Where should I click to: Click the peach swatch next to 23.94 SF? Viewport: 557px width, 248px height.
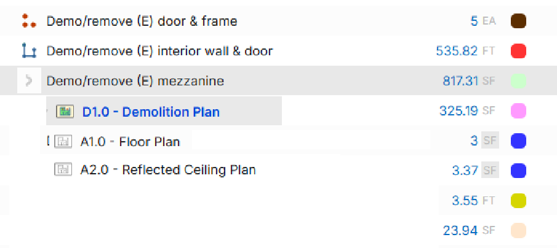coord(518,230)
